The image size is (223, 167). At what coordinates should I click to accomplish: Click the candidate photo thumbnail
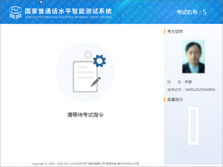(193, 57)
